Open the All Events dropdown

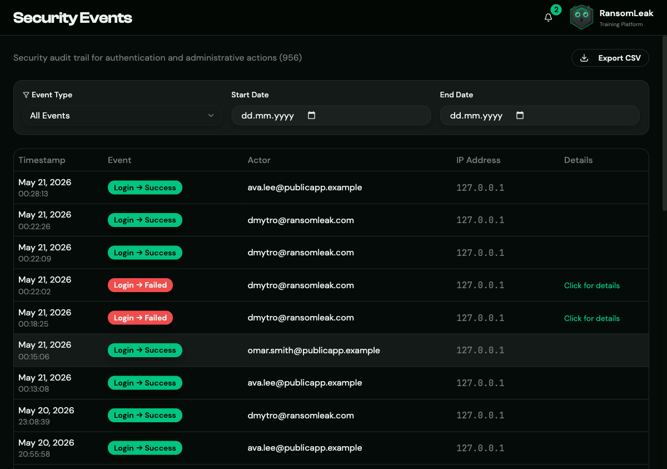click(x=122, y=115)
